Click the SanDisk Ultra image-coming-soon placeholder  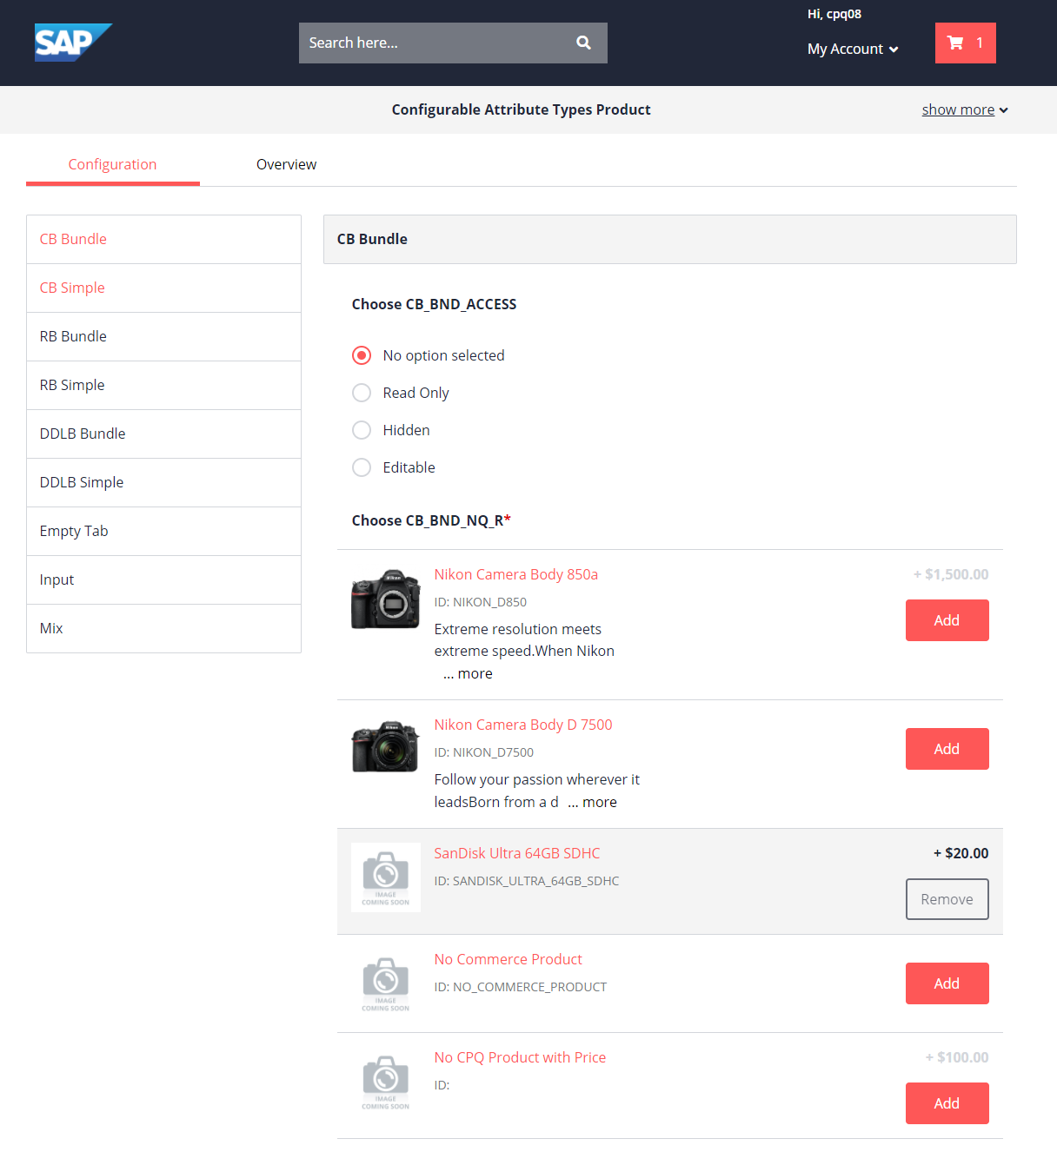click(x=385, y=877)
